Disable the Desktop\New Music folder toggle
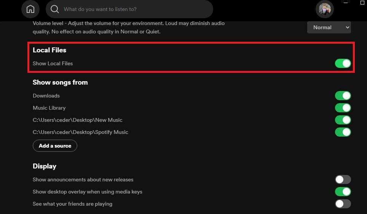This screenshot has height=214, width=367. tap(343, 120)
